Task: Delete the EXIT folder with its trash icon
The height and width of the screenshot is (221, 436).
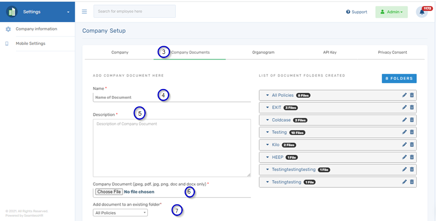Action: coord(412,107)
